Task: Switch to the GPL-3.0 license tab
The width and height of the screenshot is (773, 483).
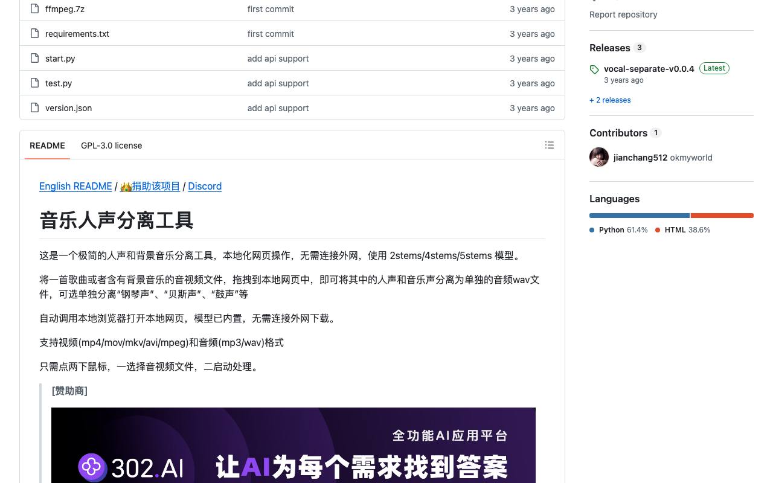Action: [x=112, y=146]
